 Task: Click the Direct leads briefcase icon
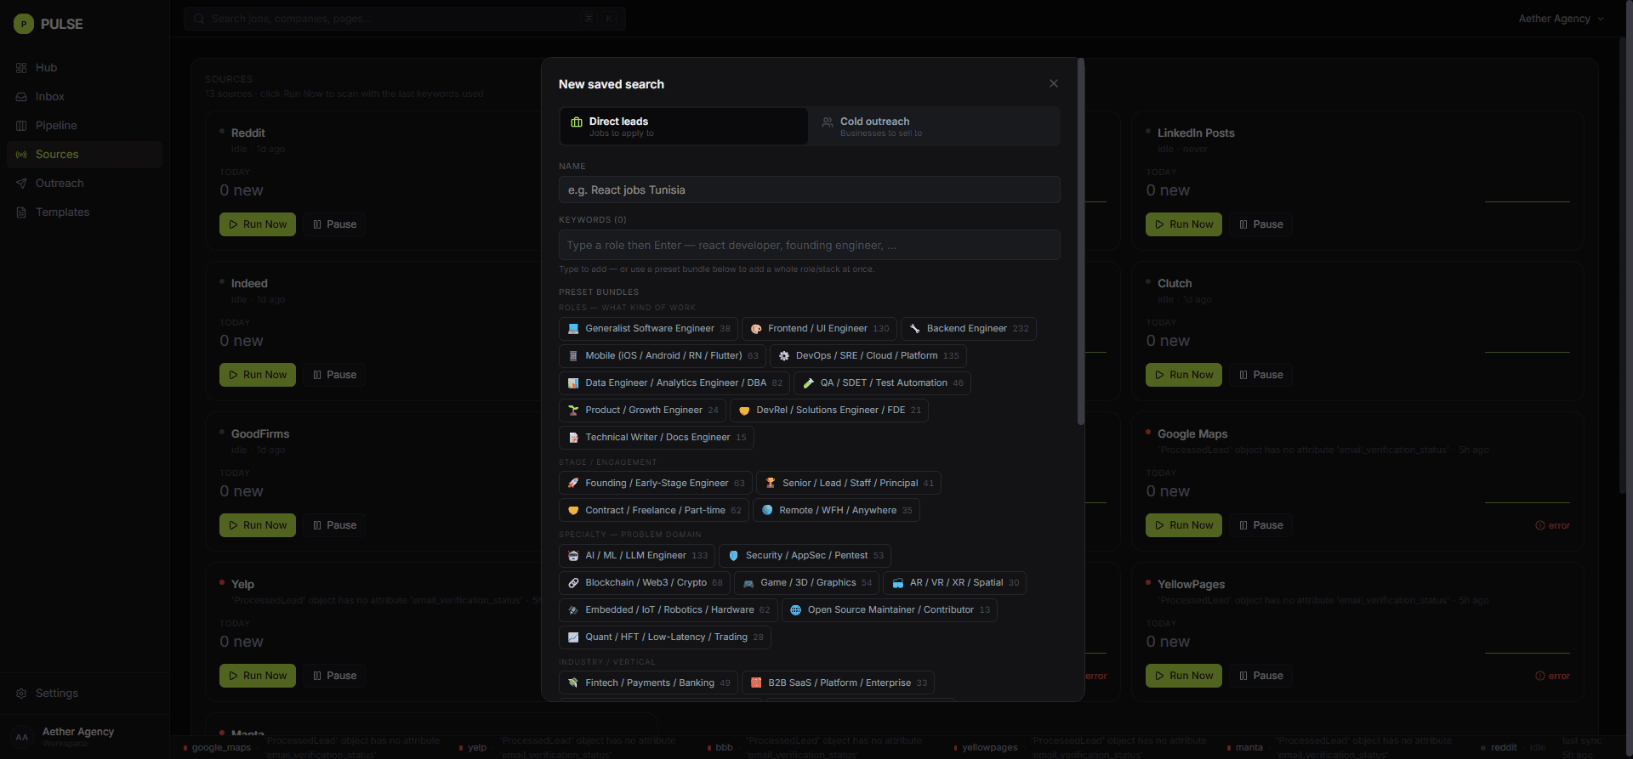577,122
